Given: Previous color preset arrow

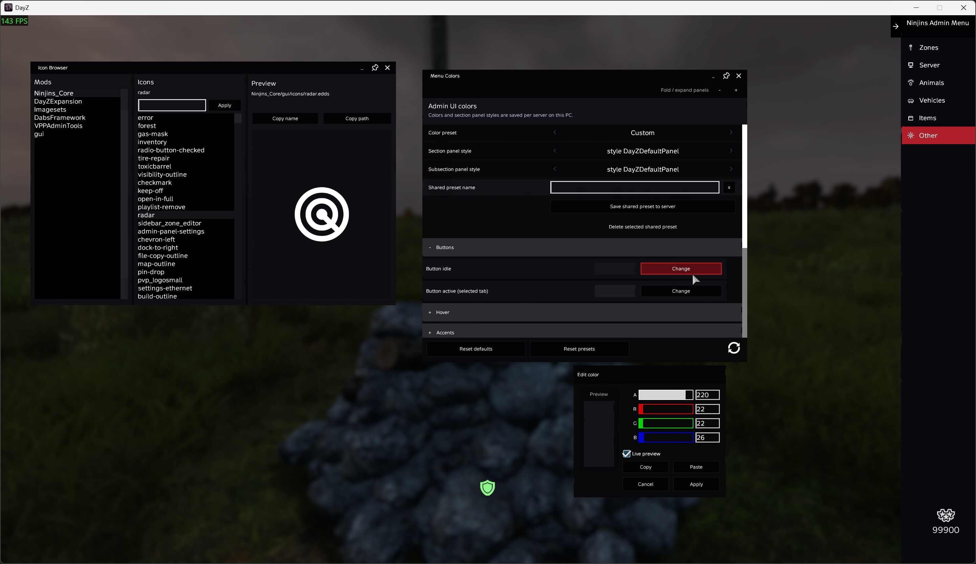Looking at the screenshot, I should (555, 132).
